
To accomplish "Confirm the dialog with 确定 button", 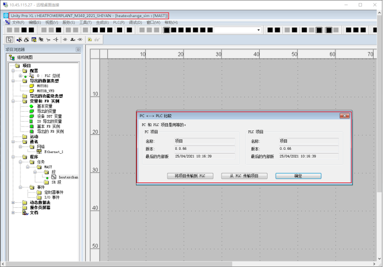I will (298, 176).
